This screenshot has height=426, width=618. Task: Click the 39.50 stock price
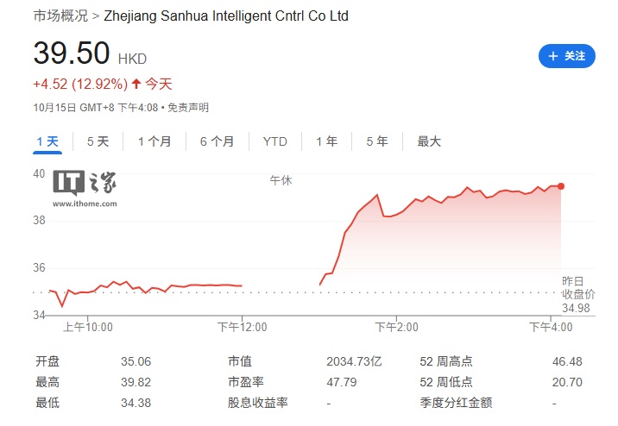[x=72, y=53]
